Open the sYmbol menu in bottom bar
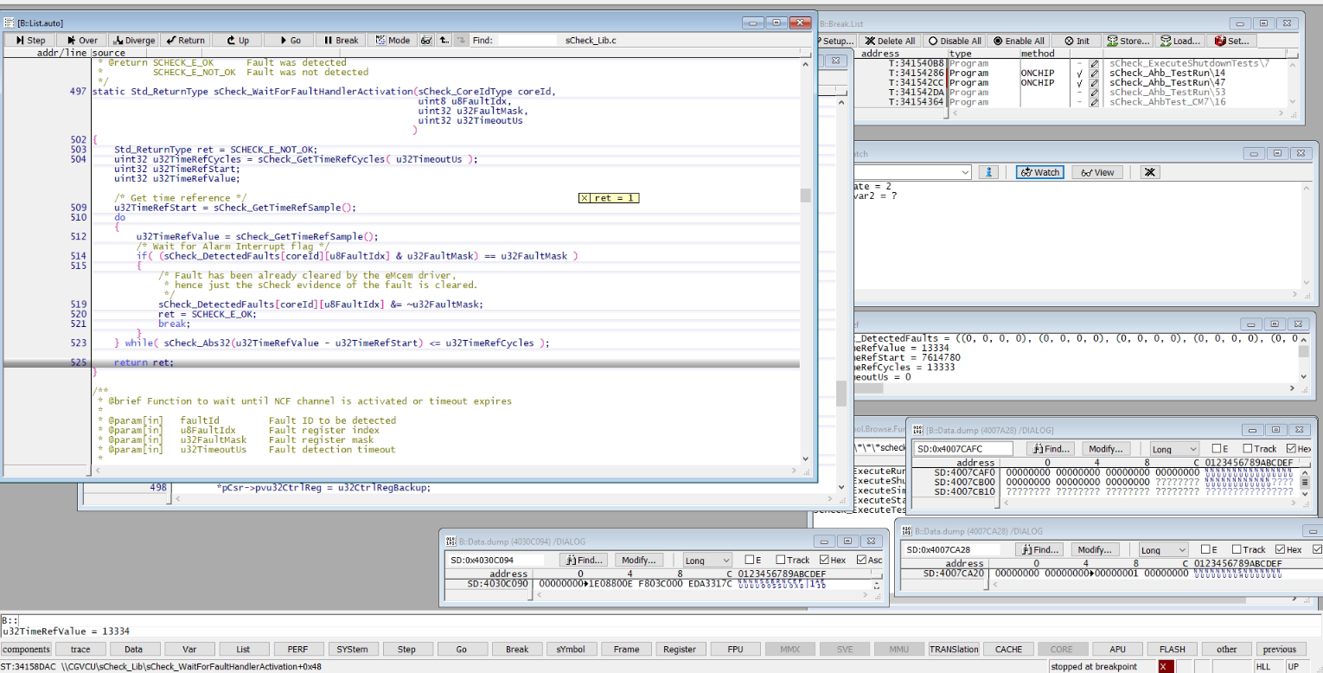The image size is (1323, 673). [571, 650]
